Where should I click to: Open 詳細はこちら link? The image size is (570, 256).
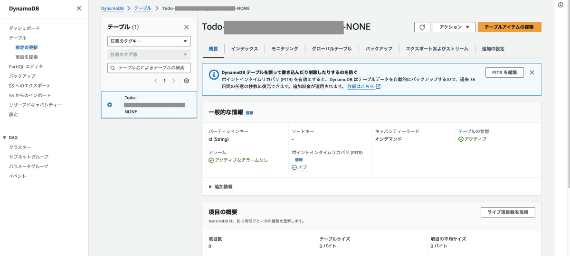click(x=361, y=87)
